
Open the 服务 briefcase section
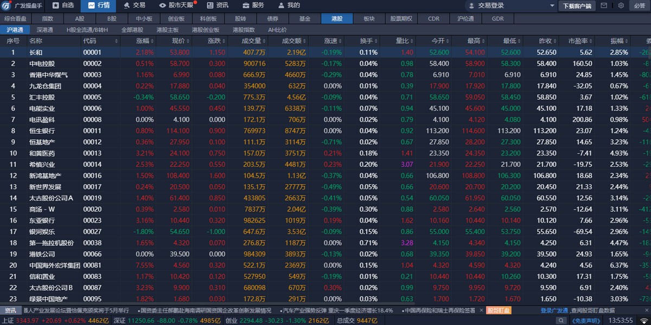pos(253,5)
